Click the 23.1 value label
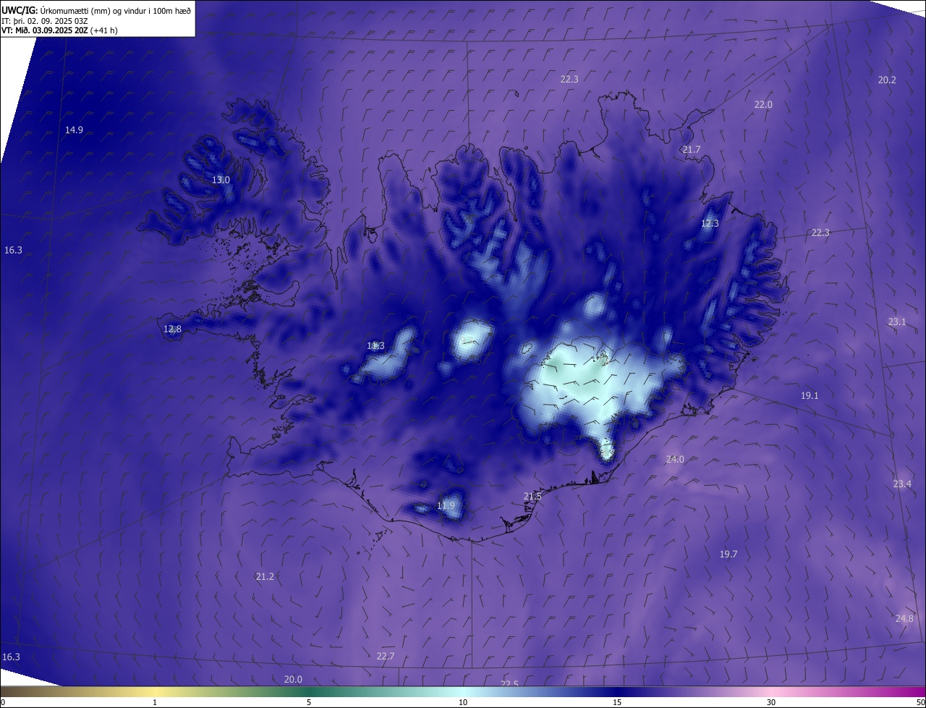926x708 pixels. 897,321
